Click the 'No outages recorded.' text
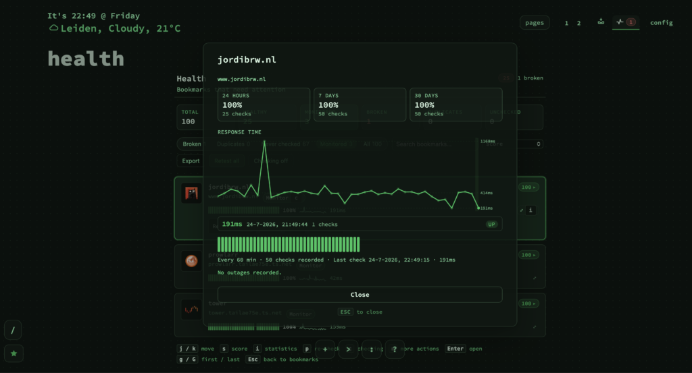 pyautogui.click(x=249, y=272)
